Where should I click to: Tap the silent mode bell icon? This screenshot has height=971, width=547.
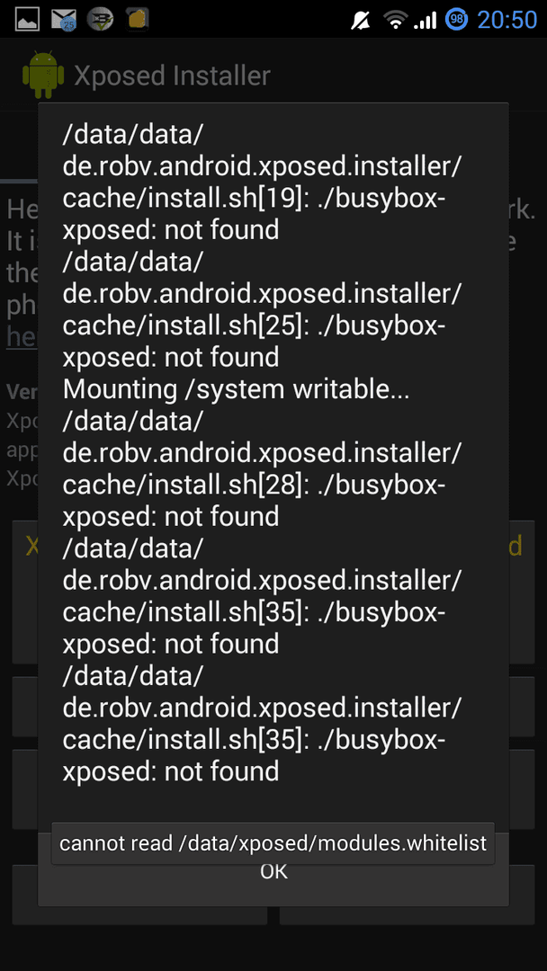(x=360, y=20)
